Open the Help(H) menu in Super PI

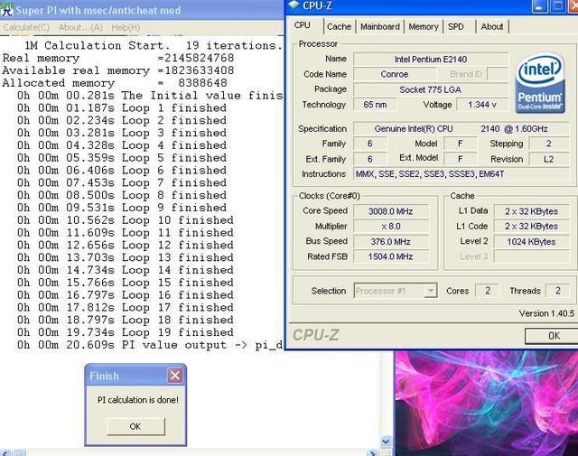126,27
